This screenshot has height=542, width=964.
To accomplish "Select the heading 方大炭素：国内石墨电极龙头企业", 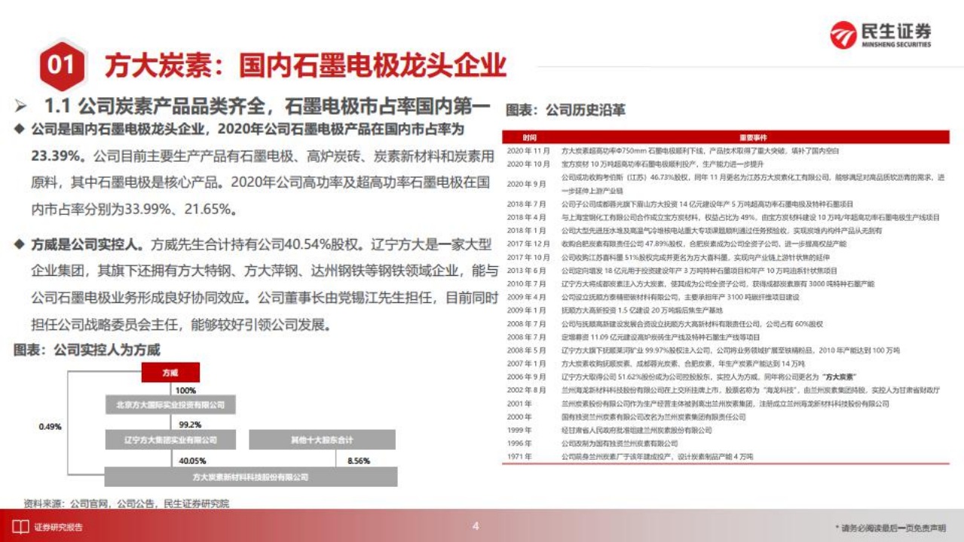I will (307, 65).
